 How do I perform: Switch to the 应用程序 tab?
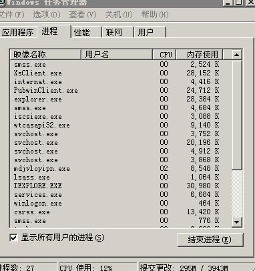pos(18,33)
